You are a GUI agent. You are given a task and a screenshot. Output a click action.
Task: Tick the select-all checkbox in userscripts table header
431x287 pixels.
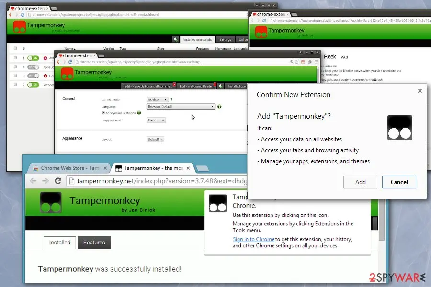(x=15, y=48)
